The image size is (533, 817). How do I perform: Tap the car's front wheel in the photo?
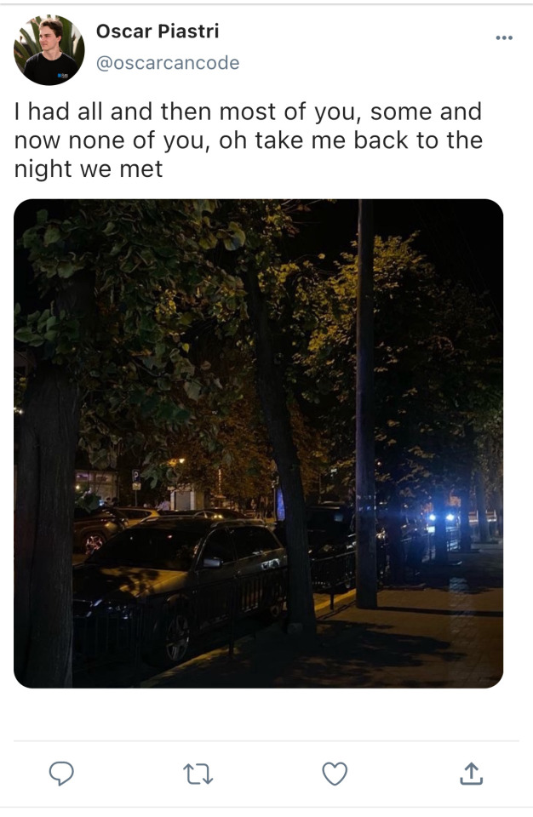(x=177, y=637)
